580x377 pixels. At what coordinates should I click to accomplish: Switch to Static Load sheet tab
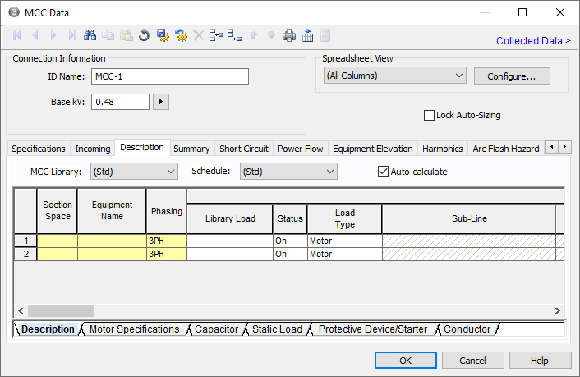point(277,329)
